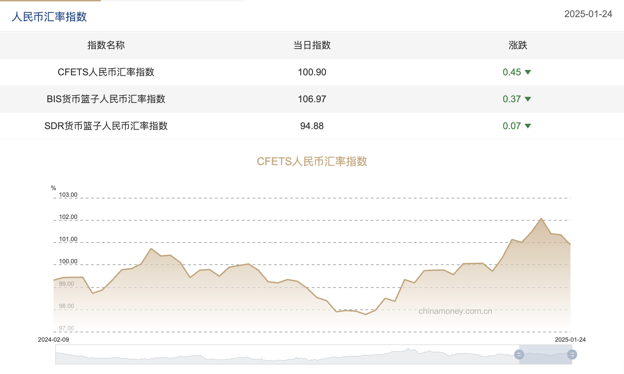Viewport: 624px width, 374px height.
Task: Click the 2024-02-09 start date label
Action: pyautogui.click(x=53, y=340)
